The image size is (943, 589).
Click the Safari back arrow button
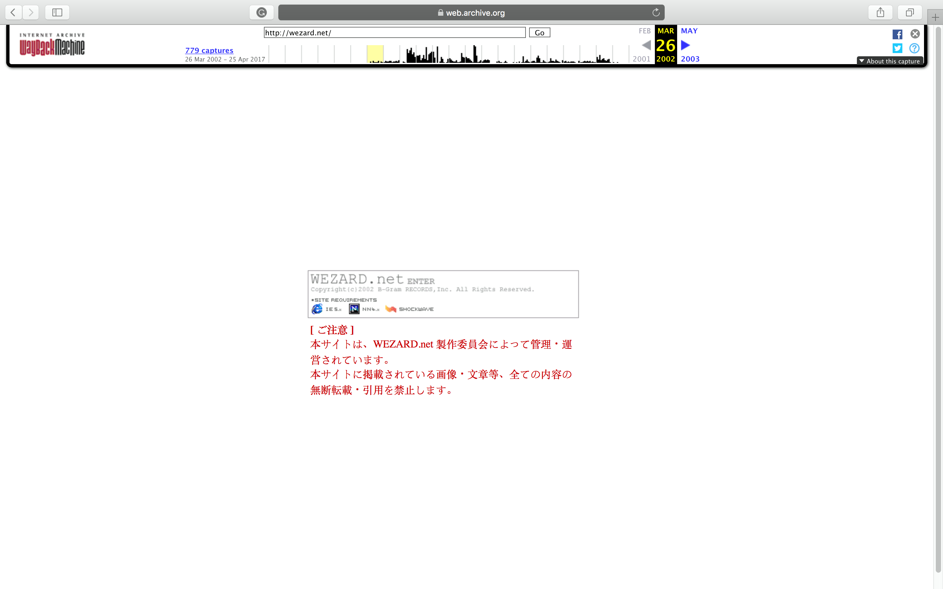[13, 12]
